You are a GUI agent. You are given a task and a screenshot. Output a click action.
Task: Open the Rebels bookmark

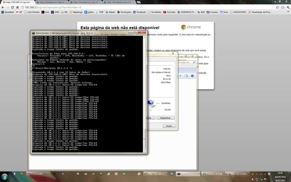point(110,12)
